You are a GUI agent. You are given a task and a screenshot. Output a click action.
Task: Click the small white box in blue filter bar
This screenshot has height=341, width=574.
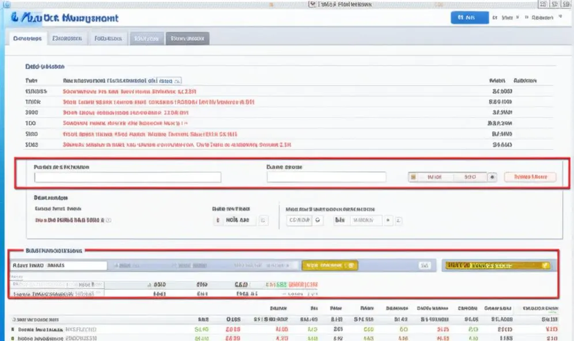coord(424,266)
